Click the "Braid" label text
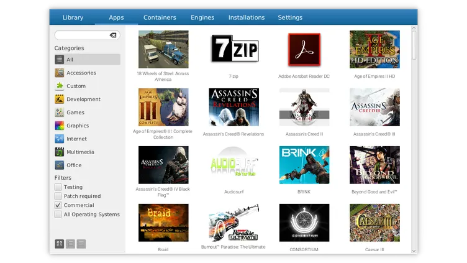The width and height of the screenshot is (467, 263). 163,249
